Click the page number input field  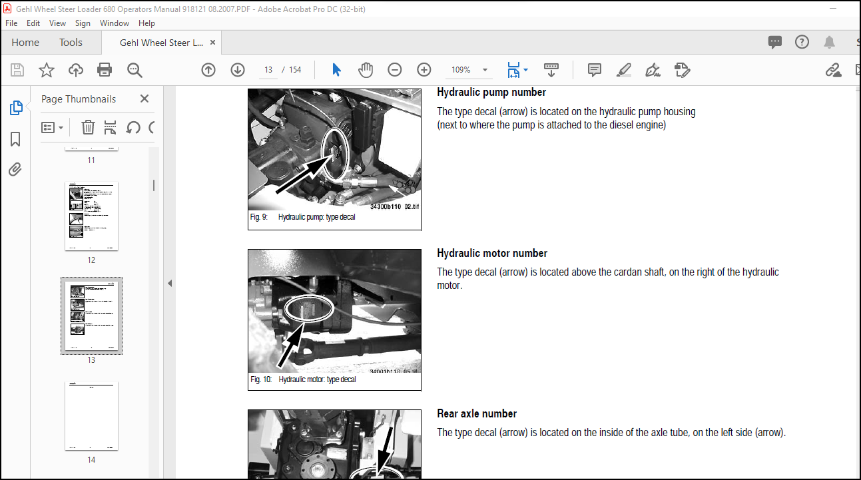268,70
